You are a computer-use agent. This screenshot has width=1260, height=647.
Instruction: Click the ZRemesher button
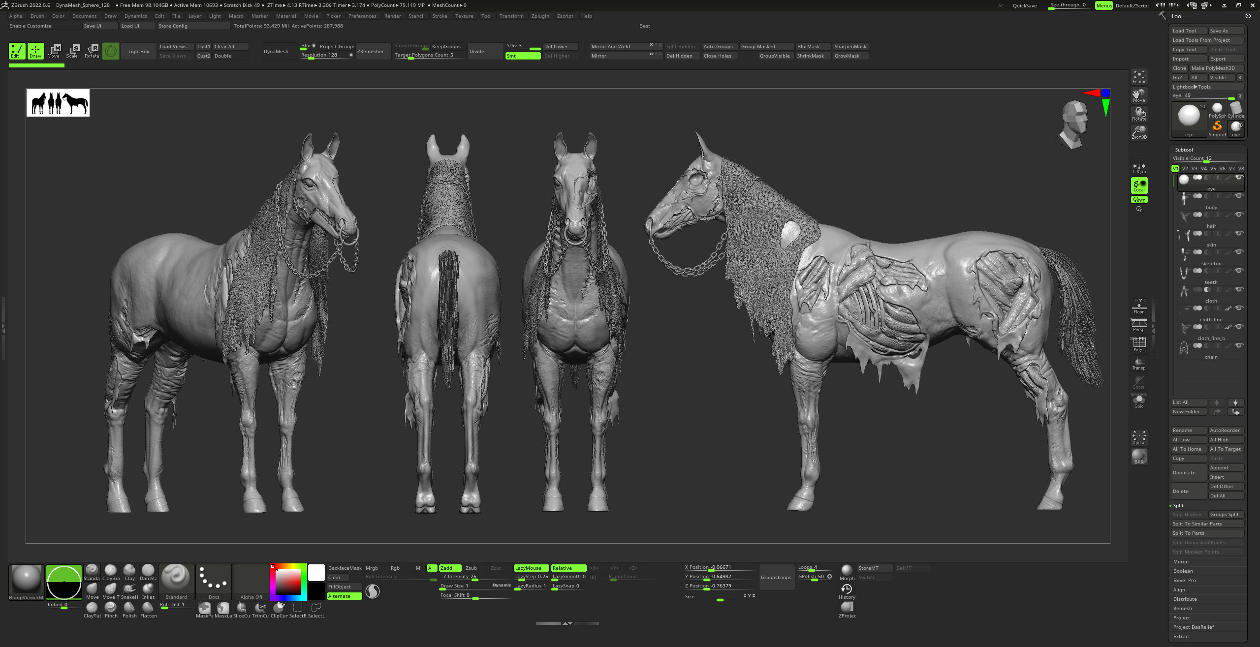pyautogui.click(x=371, y=51)
